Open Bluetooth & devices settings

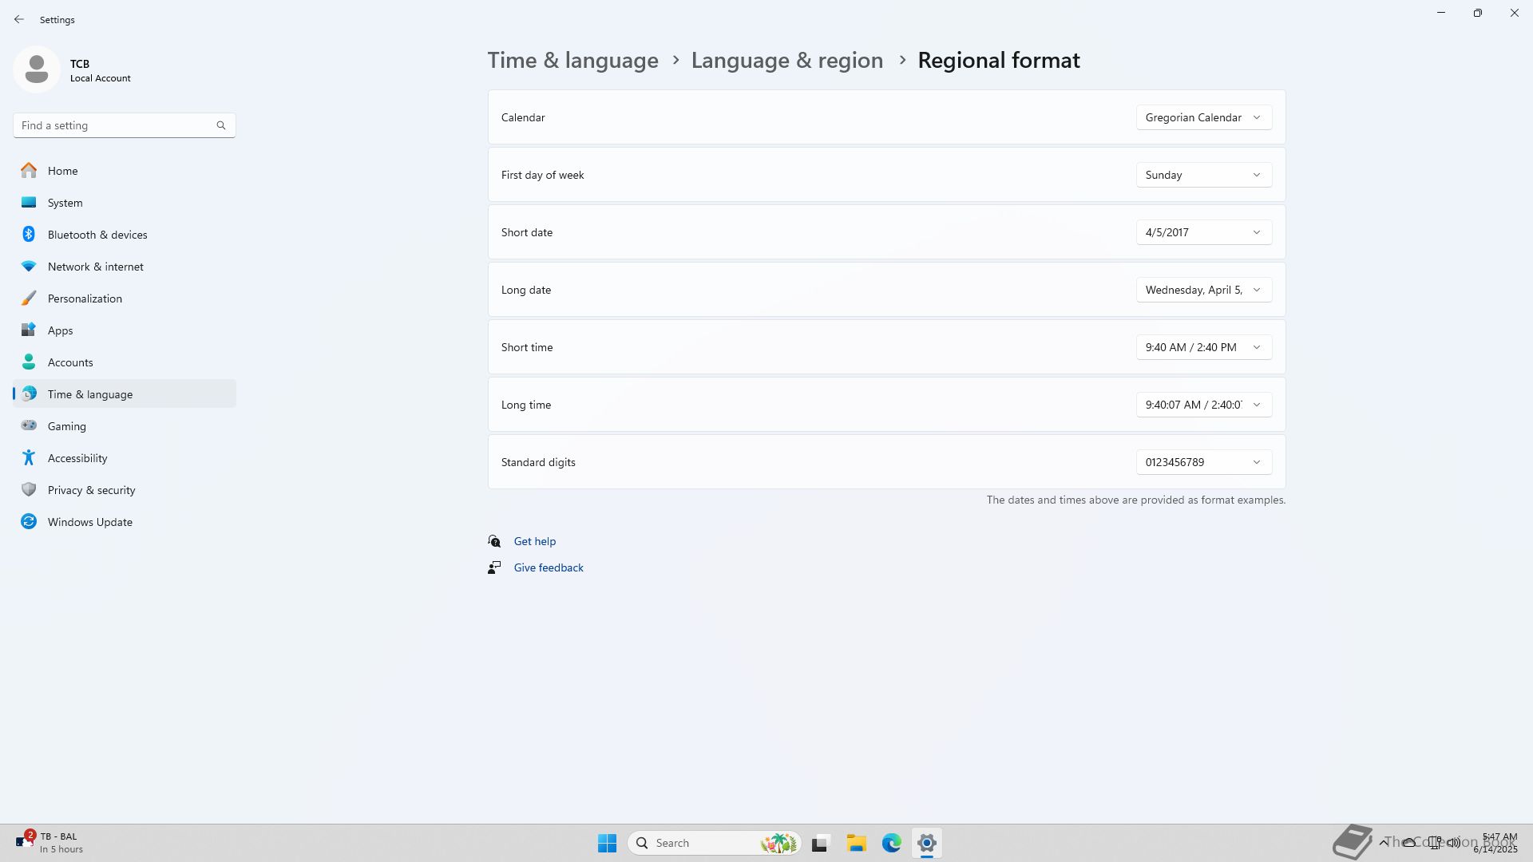(97, 235)
